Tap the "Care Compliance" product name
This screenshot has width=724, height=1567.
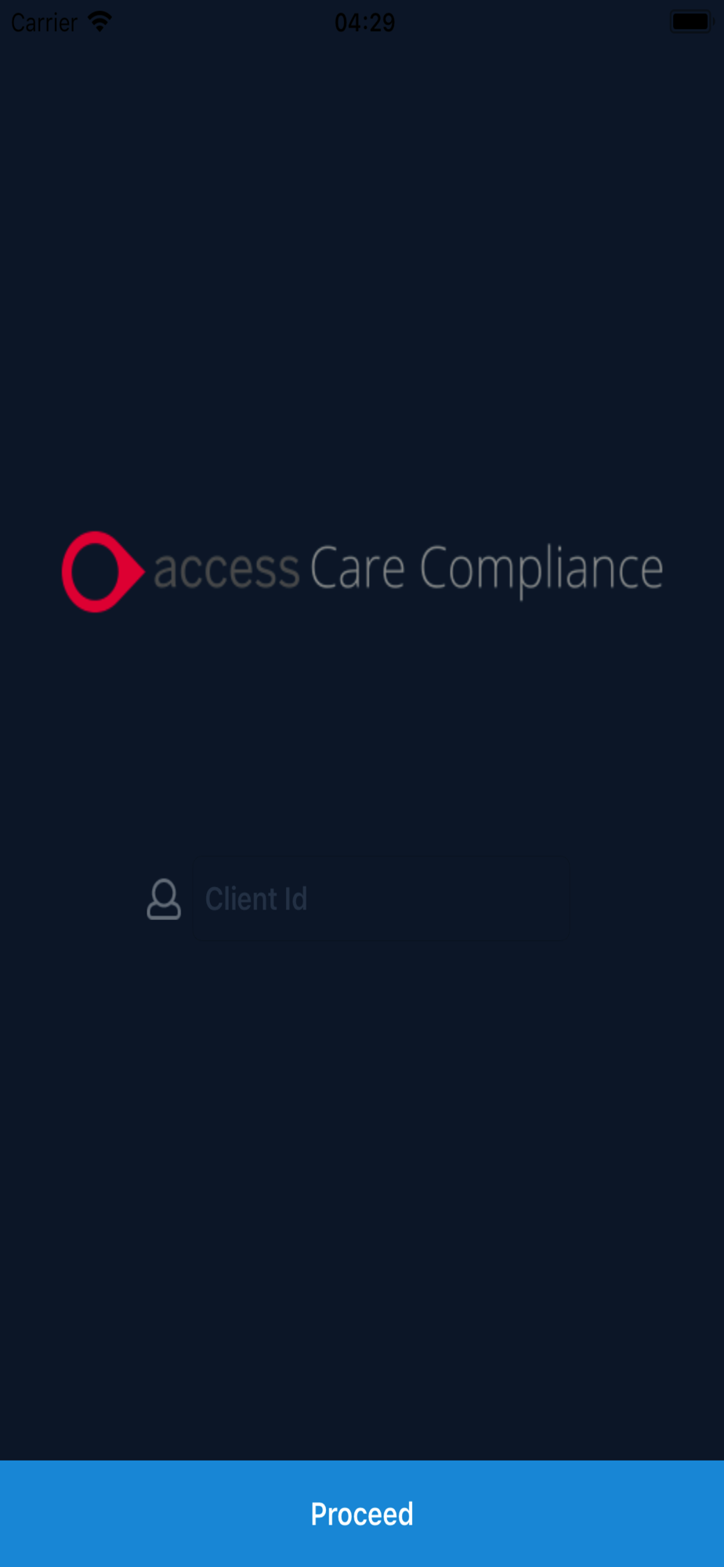tap(487, 571)
